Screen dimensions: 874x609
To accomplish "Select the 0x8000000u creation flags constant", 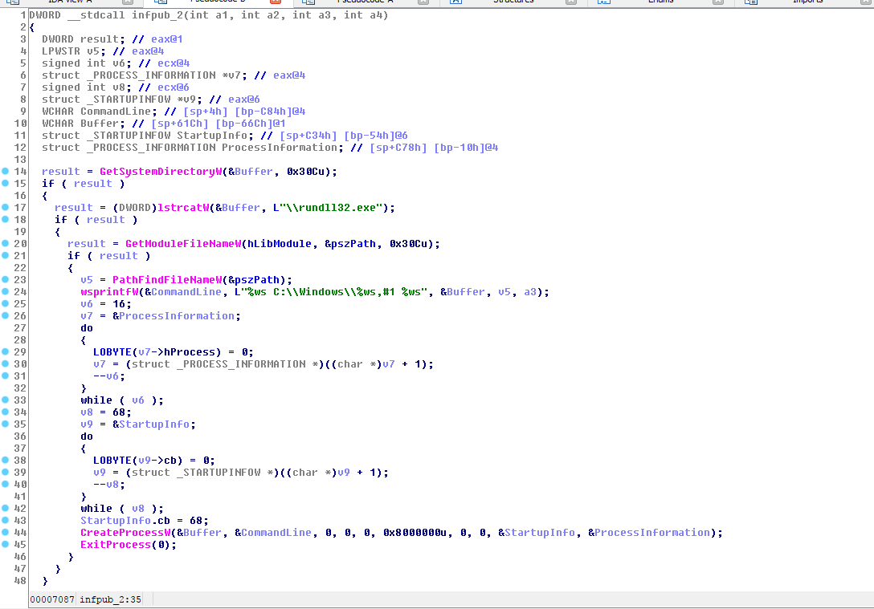I will pyautogui.click(x=415, y=533).
